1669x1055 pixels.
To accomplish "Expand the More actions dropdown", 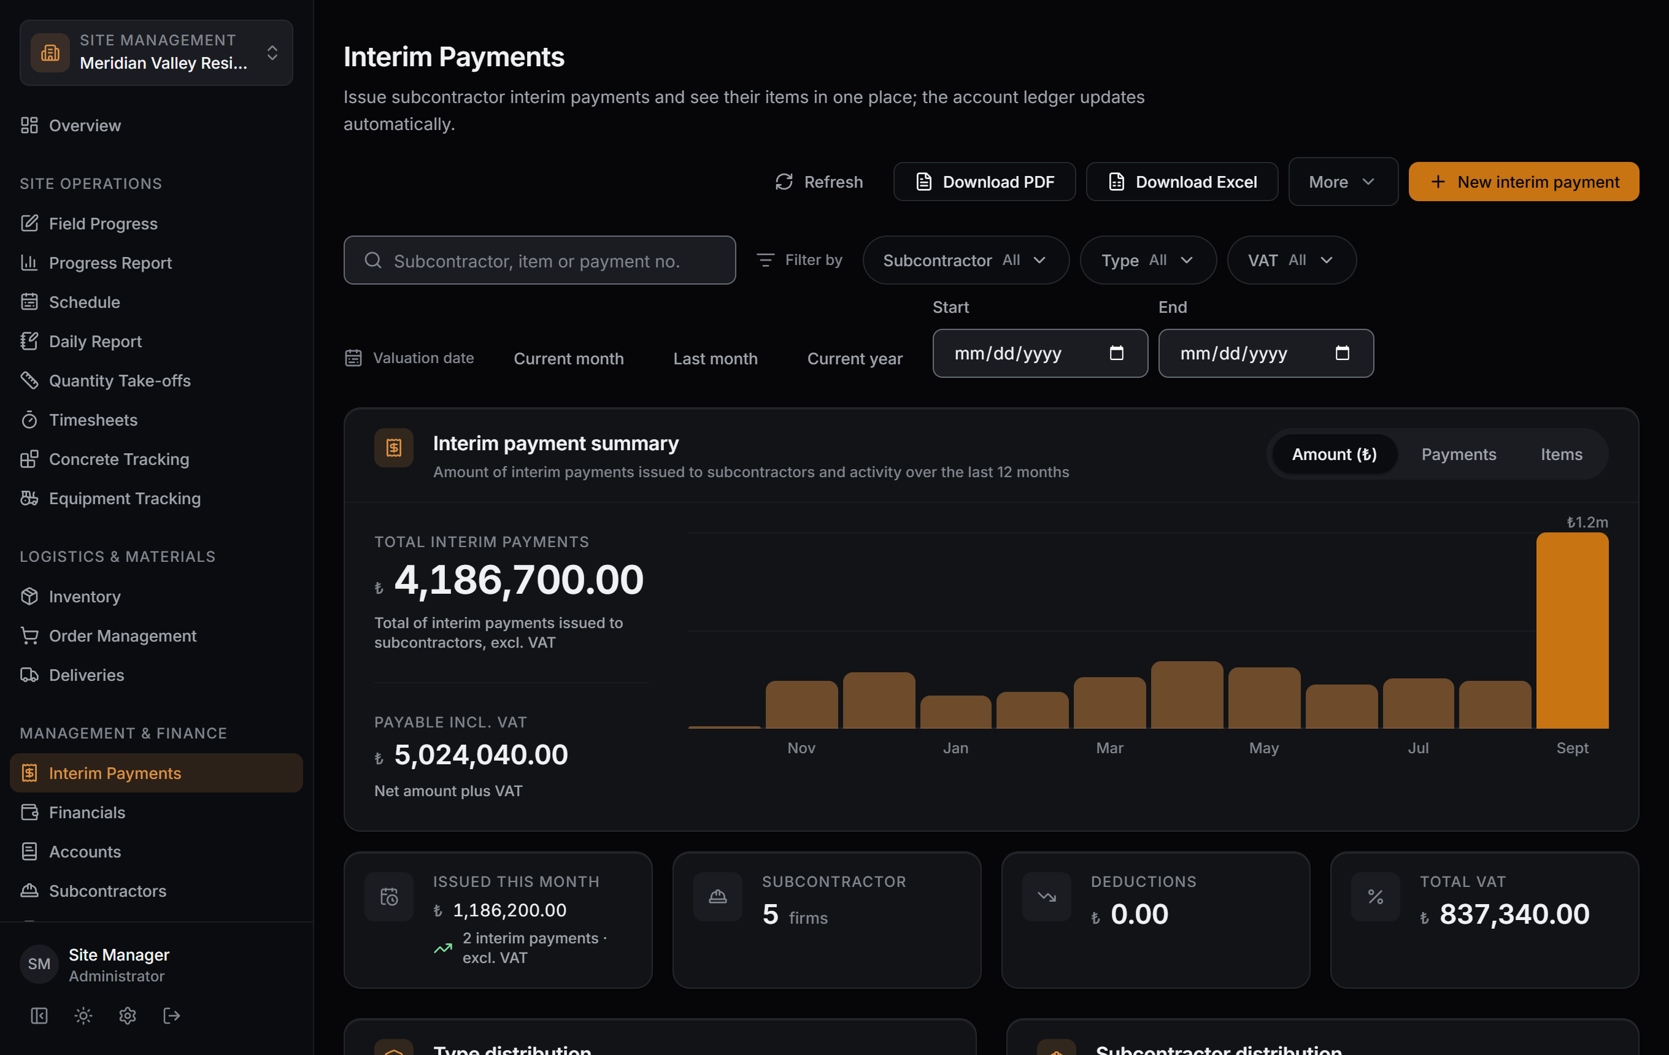I will [1343, 182].
